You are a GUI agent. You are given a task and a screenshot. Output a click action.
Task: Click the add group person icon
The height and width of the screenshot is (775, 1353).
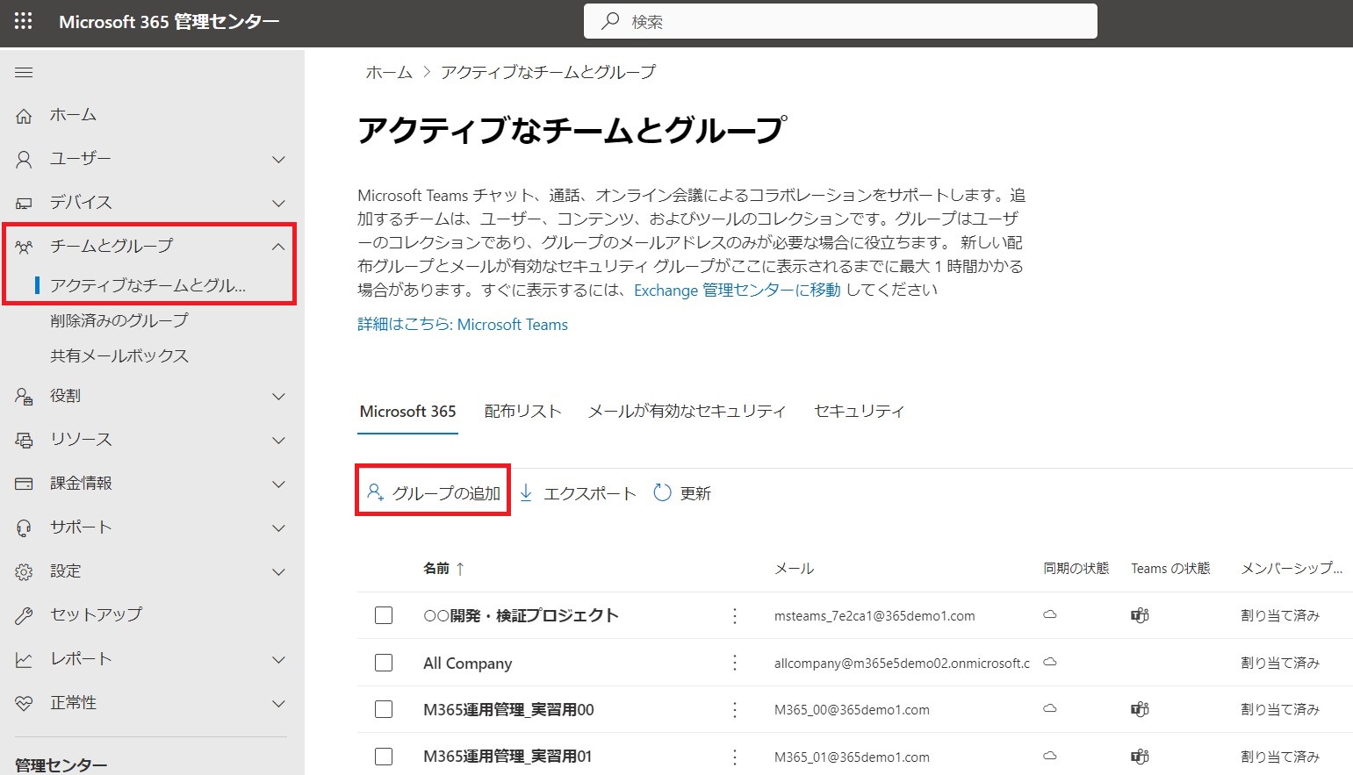(375, 492)
